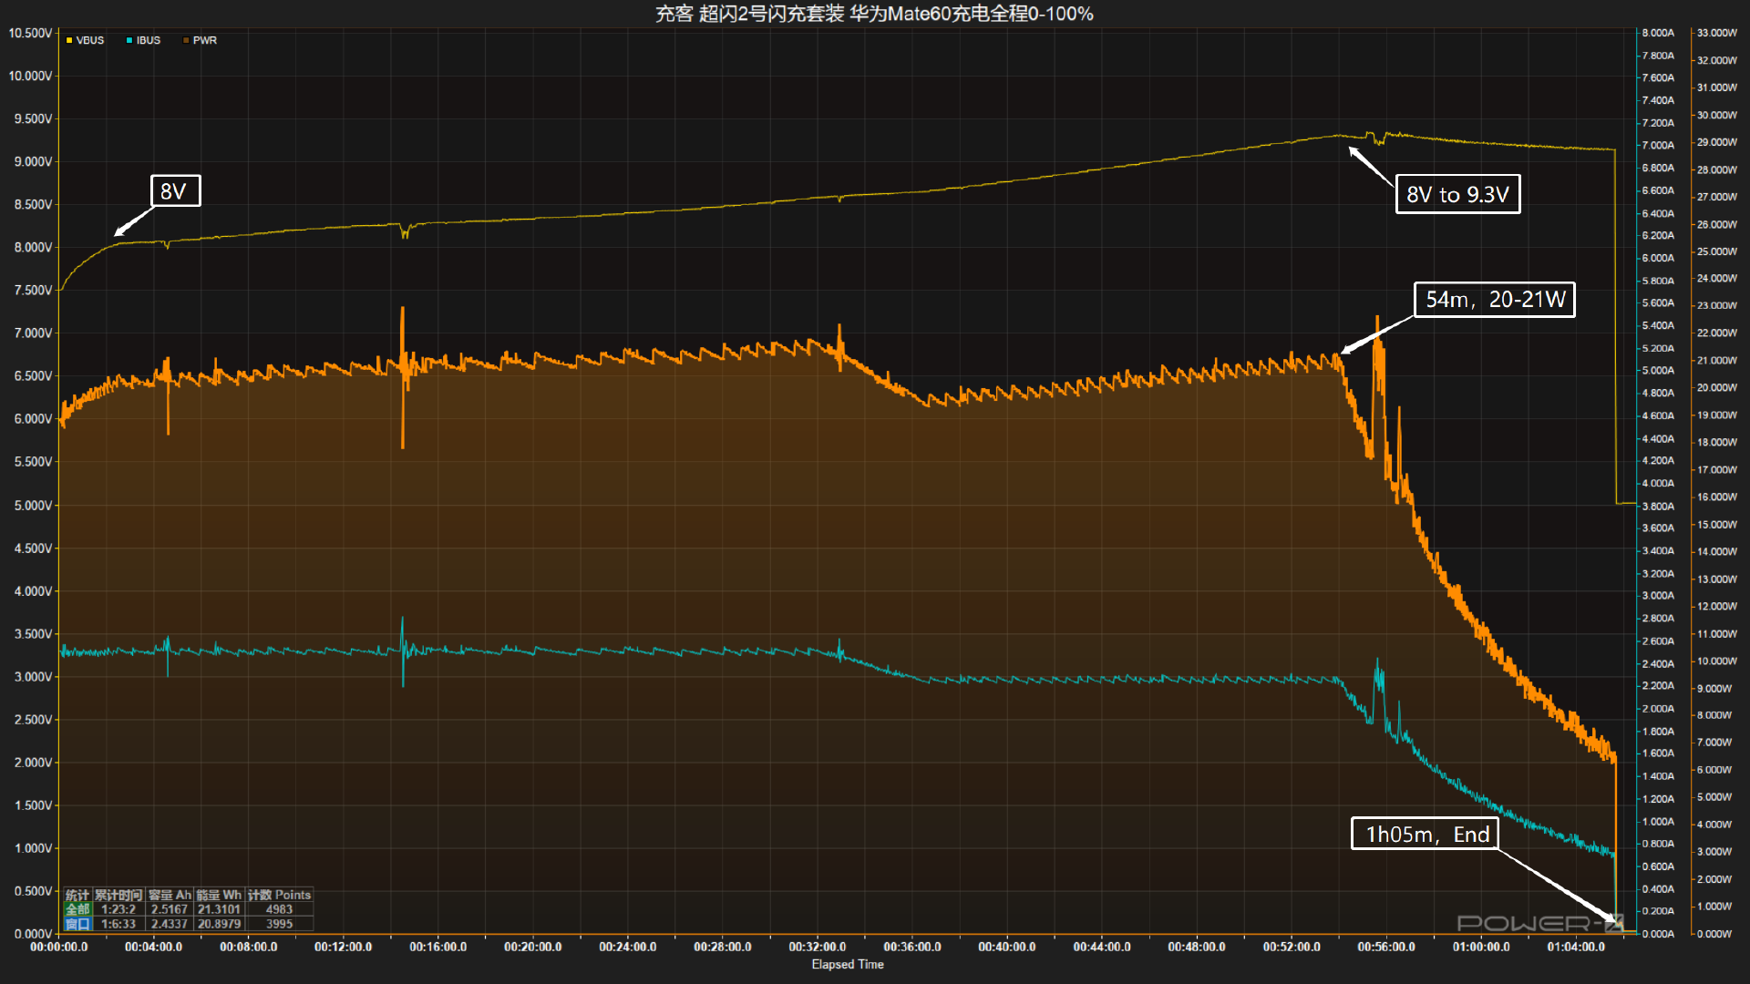Click the '8V to 9.3V' annotation label

pyautogui.click(x=1457, y=194)
